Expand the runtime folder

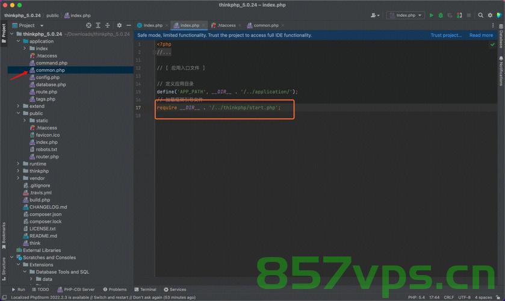click(18, 164)
